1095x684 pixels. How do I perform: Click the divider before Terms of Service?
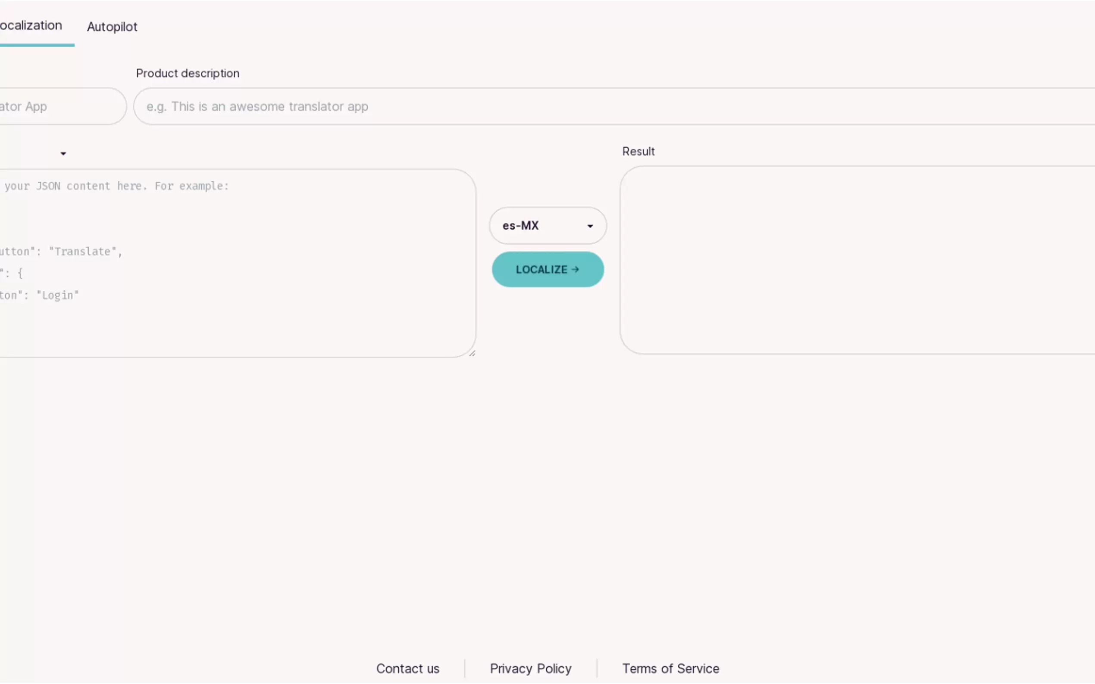coord(597,668)
